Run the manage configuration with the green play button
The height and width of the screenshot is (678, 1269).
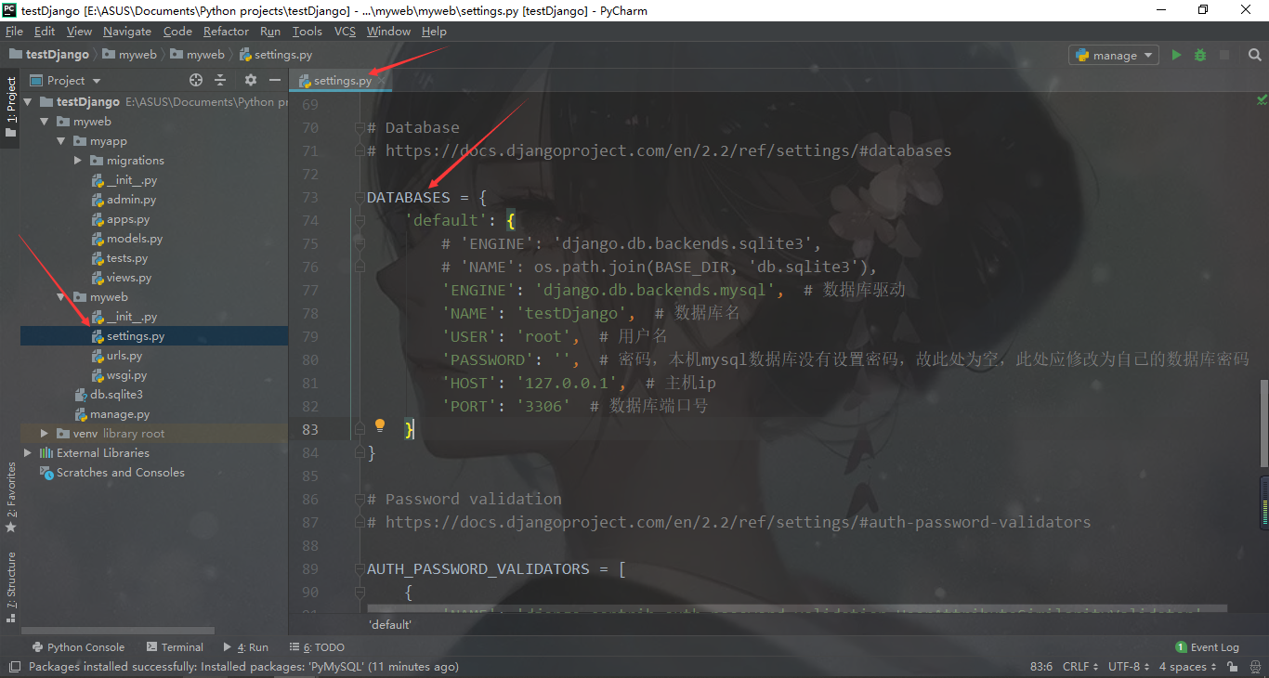[x=1176, y=55]
